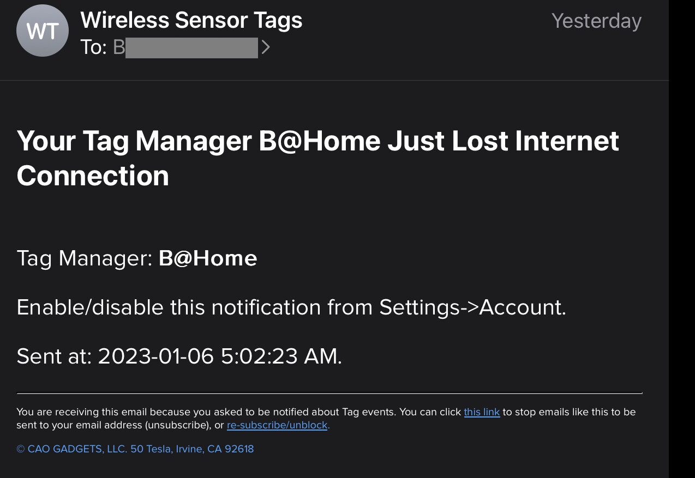The image size is (695, 478).
Task: Open the Wireless Sensor Tags sender name
Action: tap(191, 21)
